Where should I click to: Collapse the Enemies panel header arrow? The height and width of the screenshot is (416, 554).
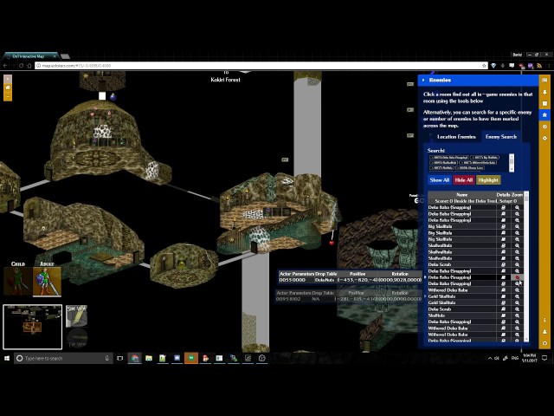pyautogui.click(x=423, y=80)
